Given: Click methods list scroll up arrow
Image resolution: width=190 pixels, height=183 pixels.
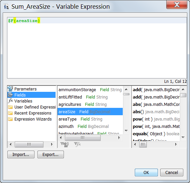Looking at the screenshot, I should [x=183, y=89].
